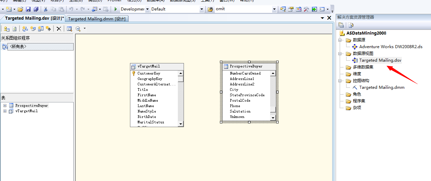Click the Open File folder icon

(x=20, y=9)
